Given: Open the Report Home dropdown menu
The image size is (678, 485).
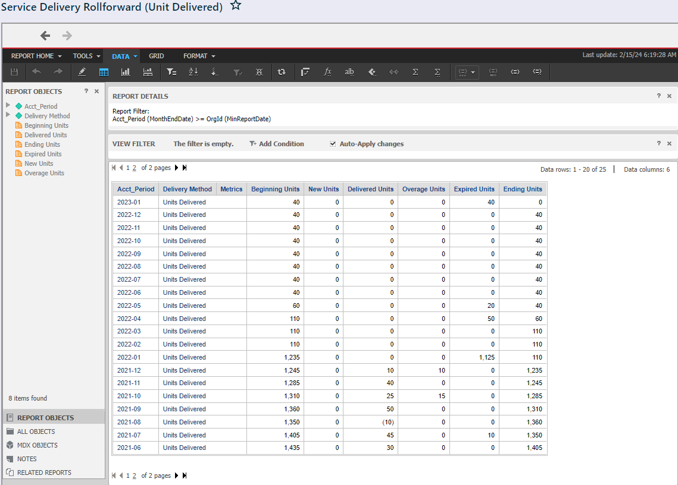Looking at the screenshot, I should pos(36,56).
